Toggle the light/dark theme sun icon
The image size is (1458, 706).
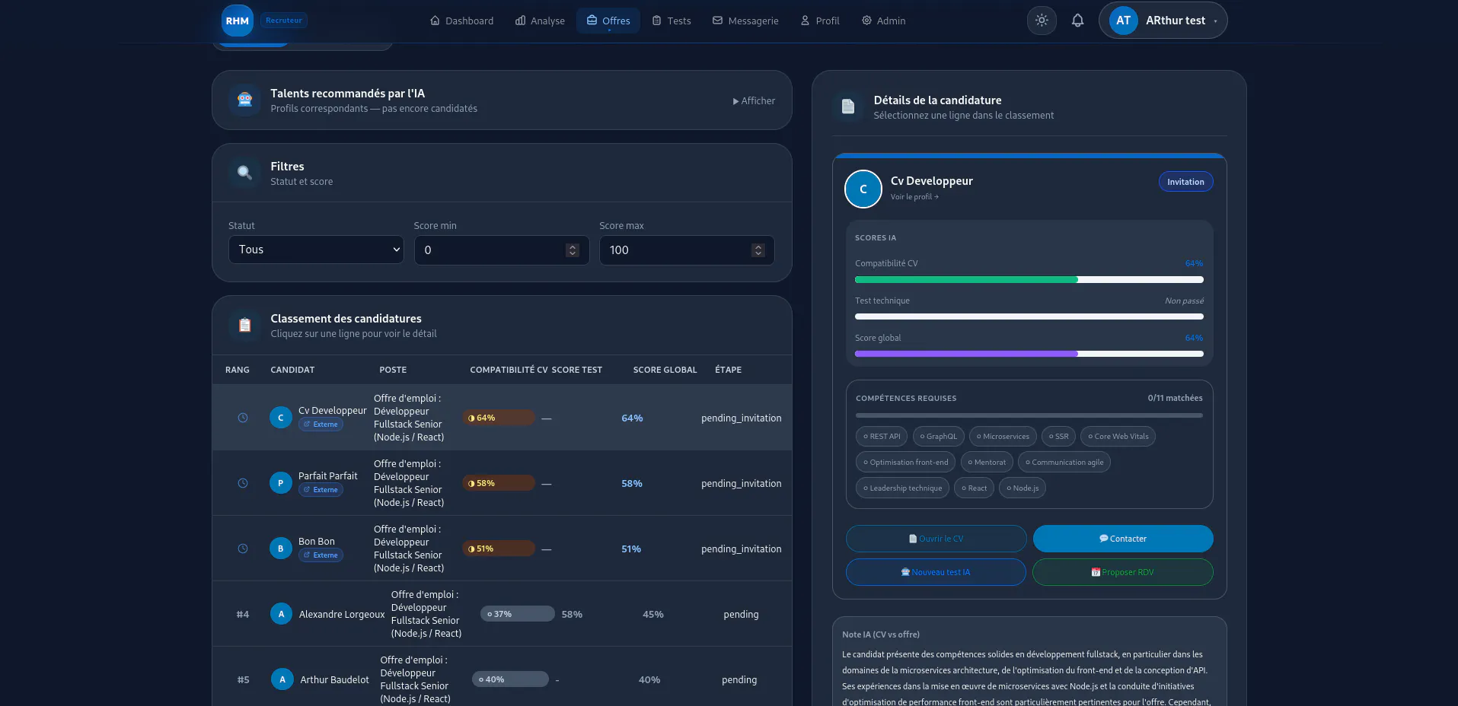[x=1042, y=21]
